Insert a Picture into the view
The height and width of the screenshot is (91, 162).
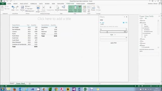93,8
